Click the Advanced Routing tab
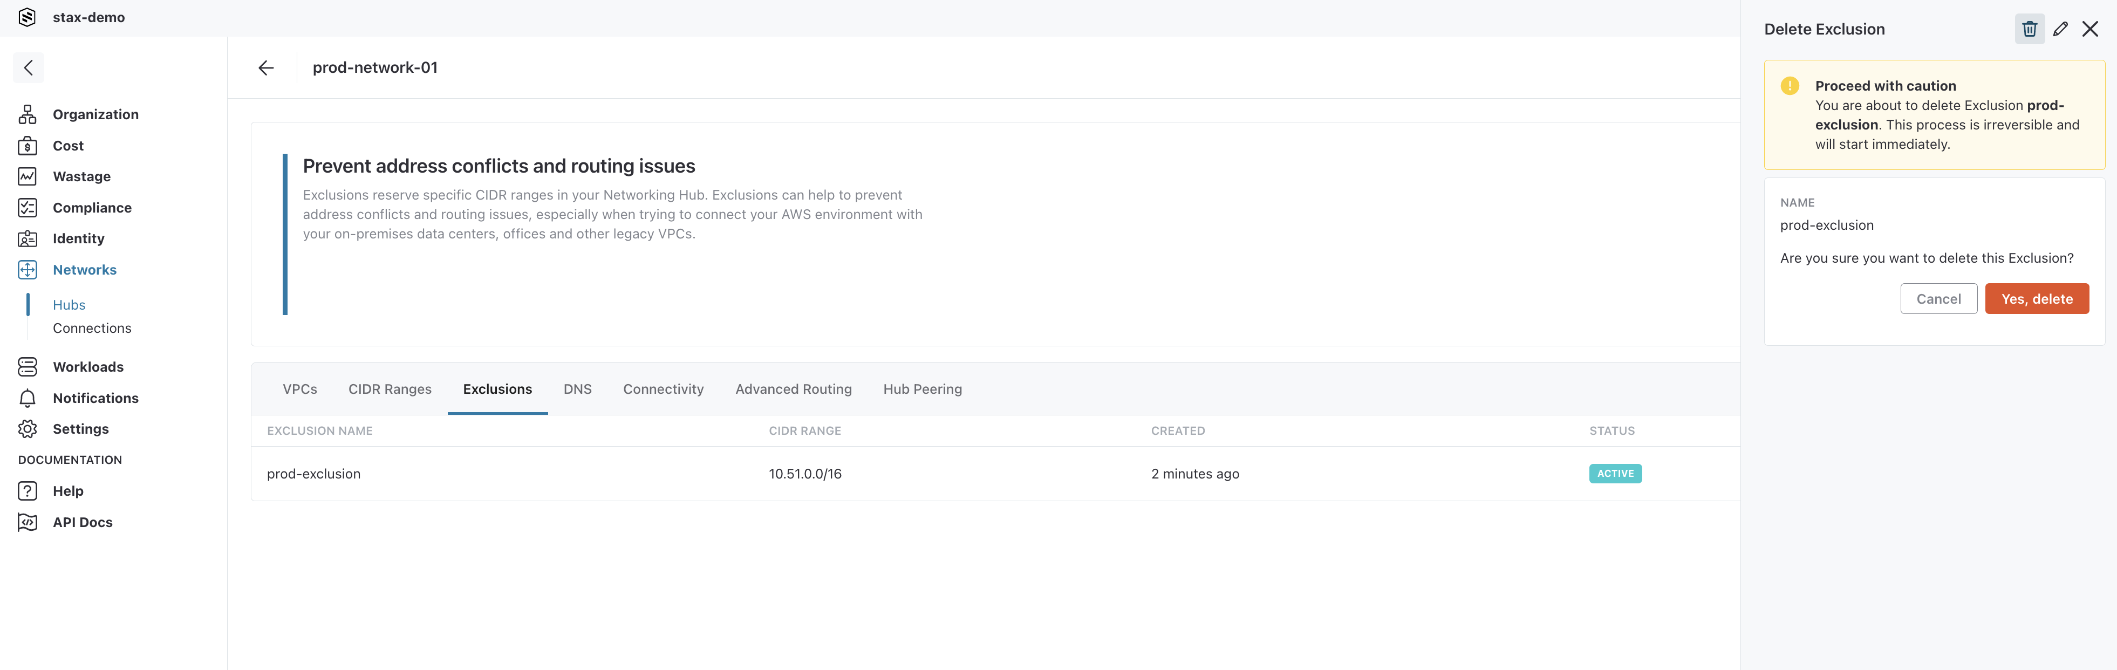The height and width of the screenshot is (670, 2117). 793,389
